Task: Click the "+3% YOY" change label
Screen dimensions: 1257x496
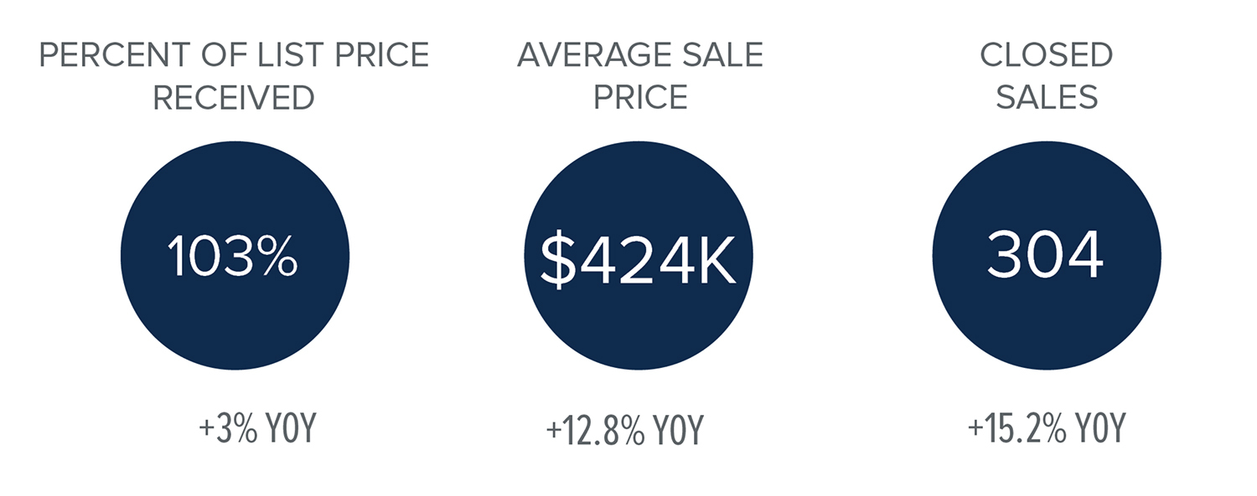Action: pyautogui.click(x=257, y=431)
